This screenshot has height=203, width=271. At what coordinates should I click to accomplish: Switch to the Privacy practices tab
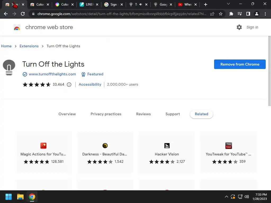[x=106, y=114]
